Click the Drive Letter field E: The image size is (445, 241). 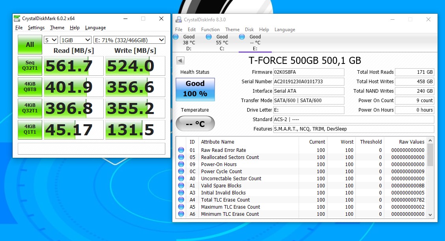point(309,110)
